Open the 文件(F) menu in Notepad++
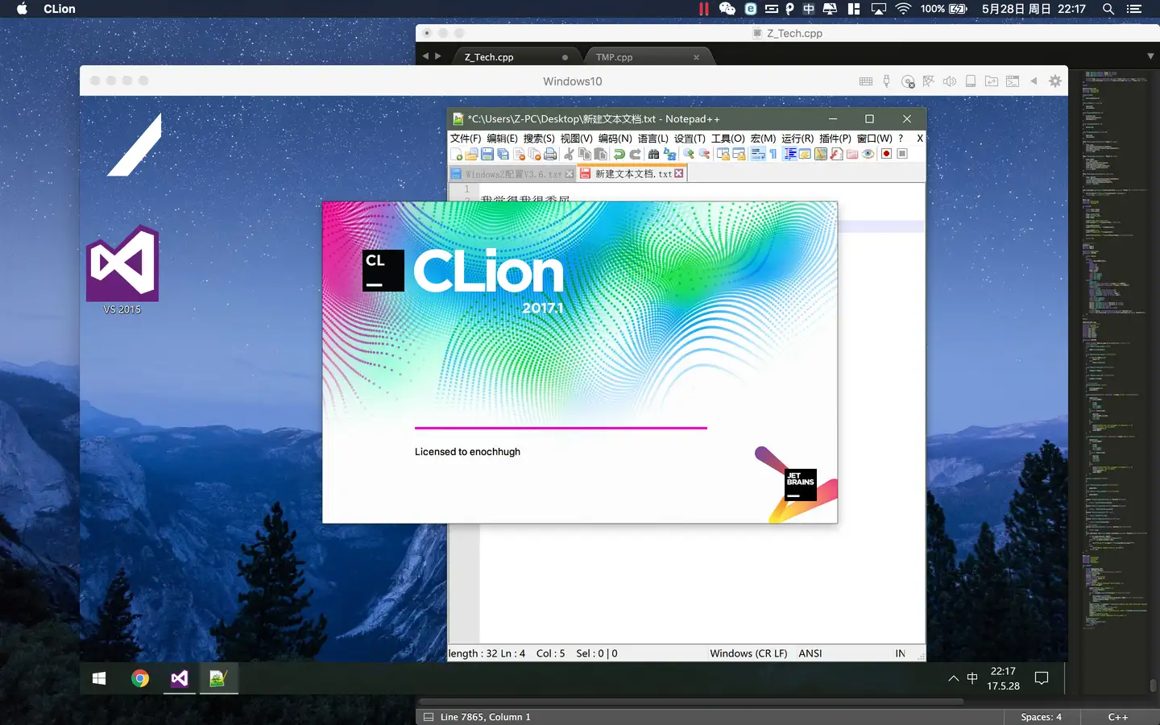 466,139
